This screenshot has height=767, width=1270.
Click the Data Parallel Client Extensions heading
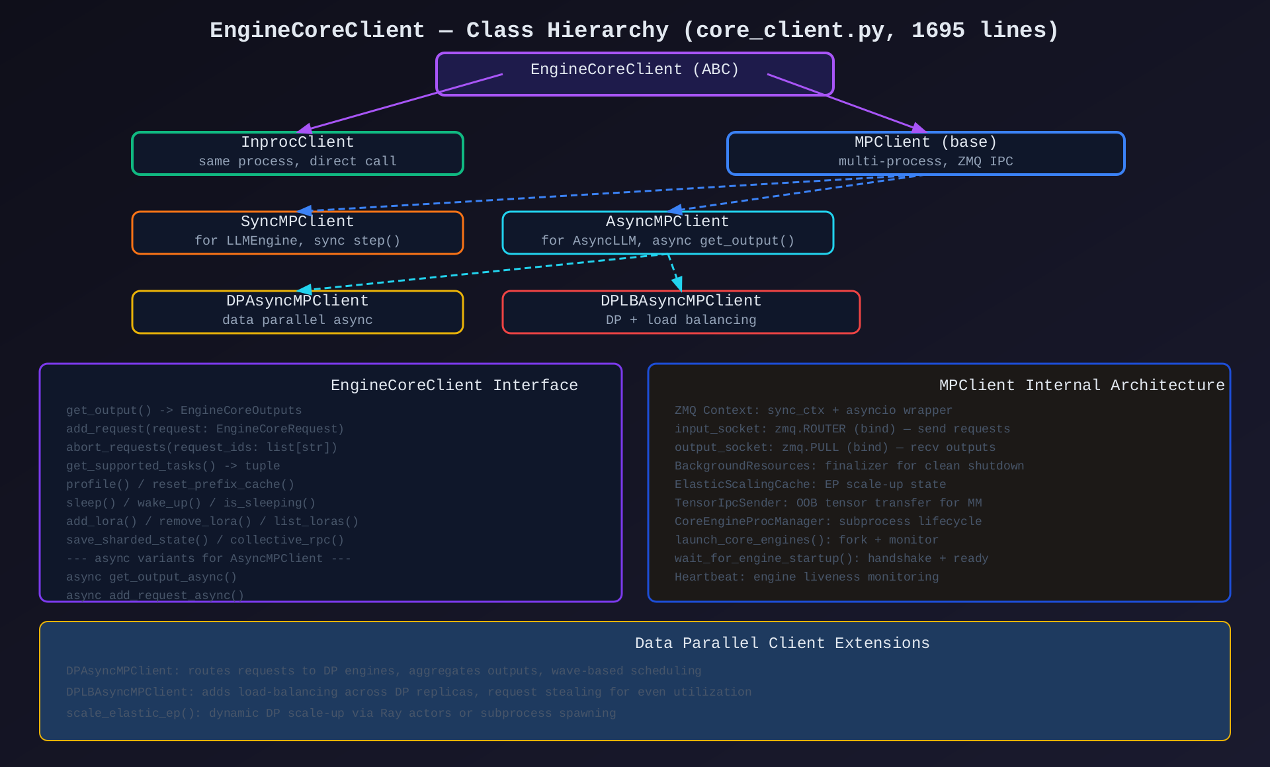click(x=782, y=643)
